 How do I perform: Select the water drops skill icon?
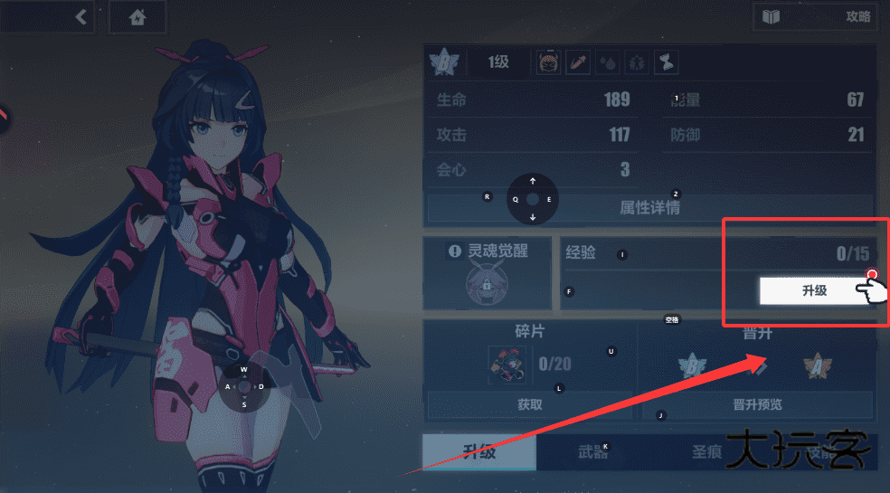pos(607,62)
